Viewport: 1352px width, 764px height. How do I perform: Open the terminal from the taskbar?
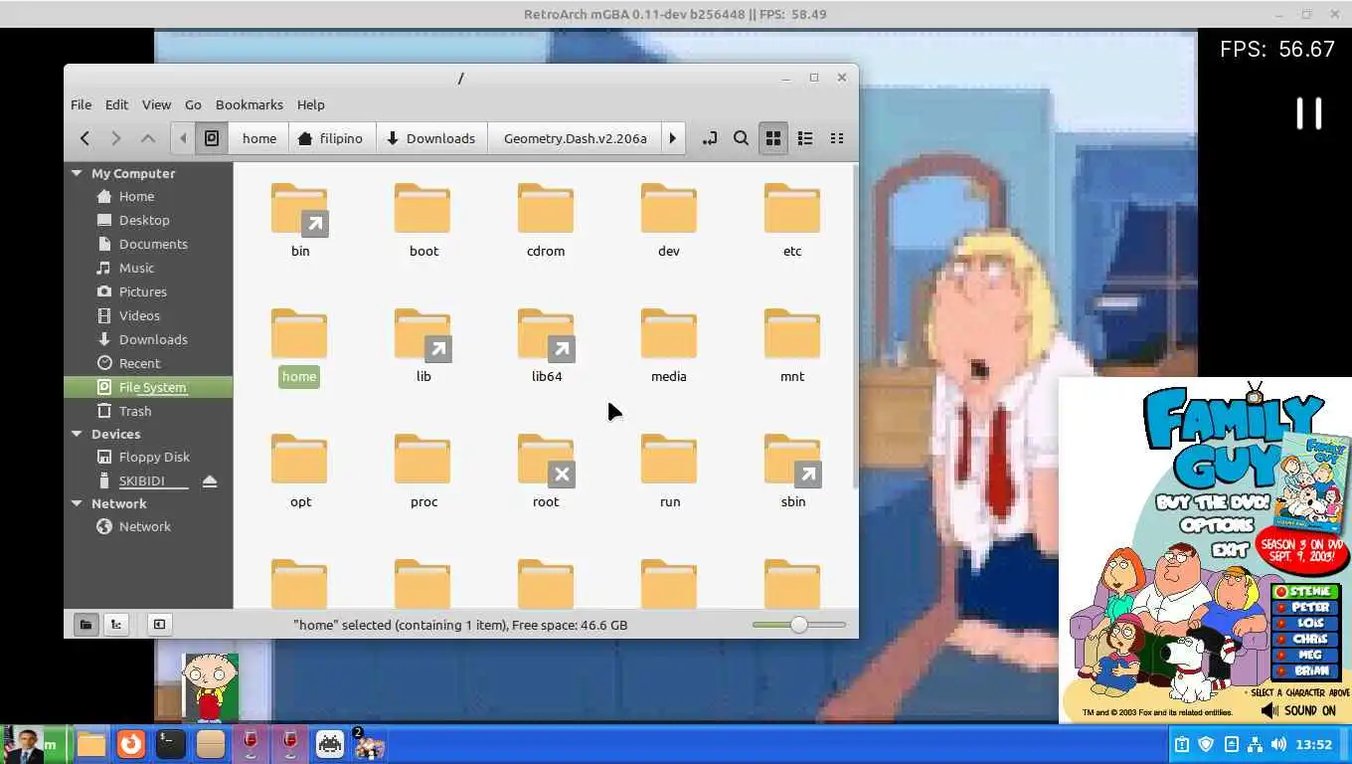tap(171, 744)
